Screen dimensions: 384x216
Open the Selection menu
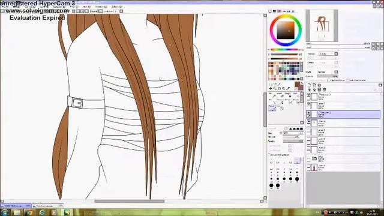(59, 7)
